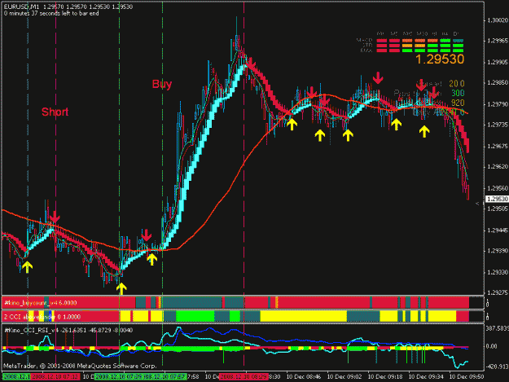Viewport: 509px width, 382px height.
Task: Click the '10 Dec 08:46' time axis label
Action: (x=304, y=377)
